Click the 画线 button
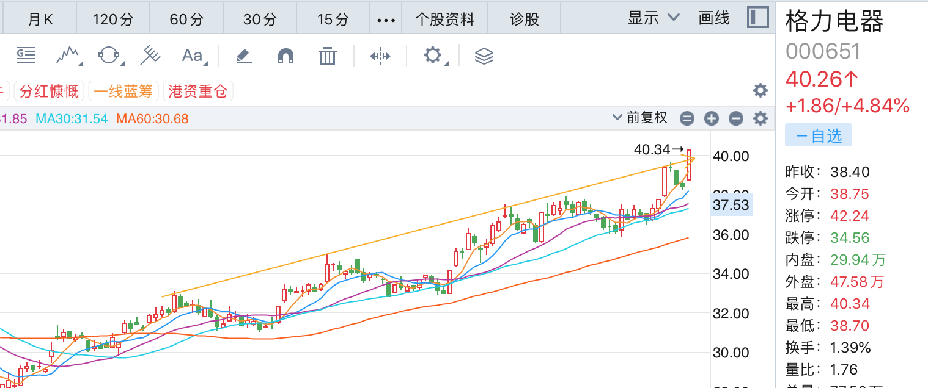 click(714, 18)
